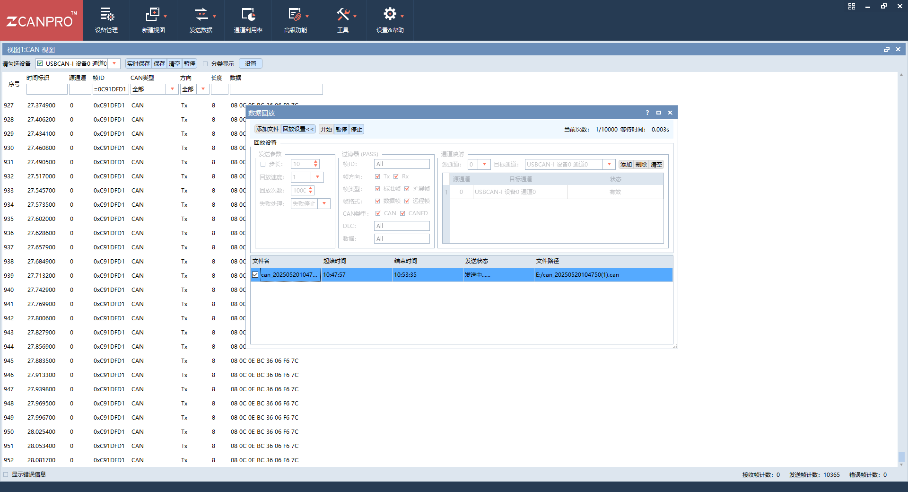Click the 时间标识 filter input field

(x=47, y=89)
